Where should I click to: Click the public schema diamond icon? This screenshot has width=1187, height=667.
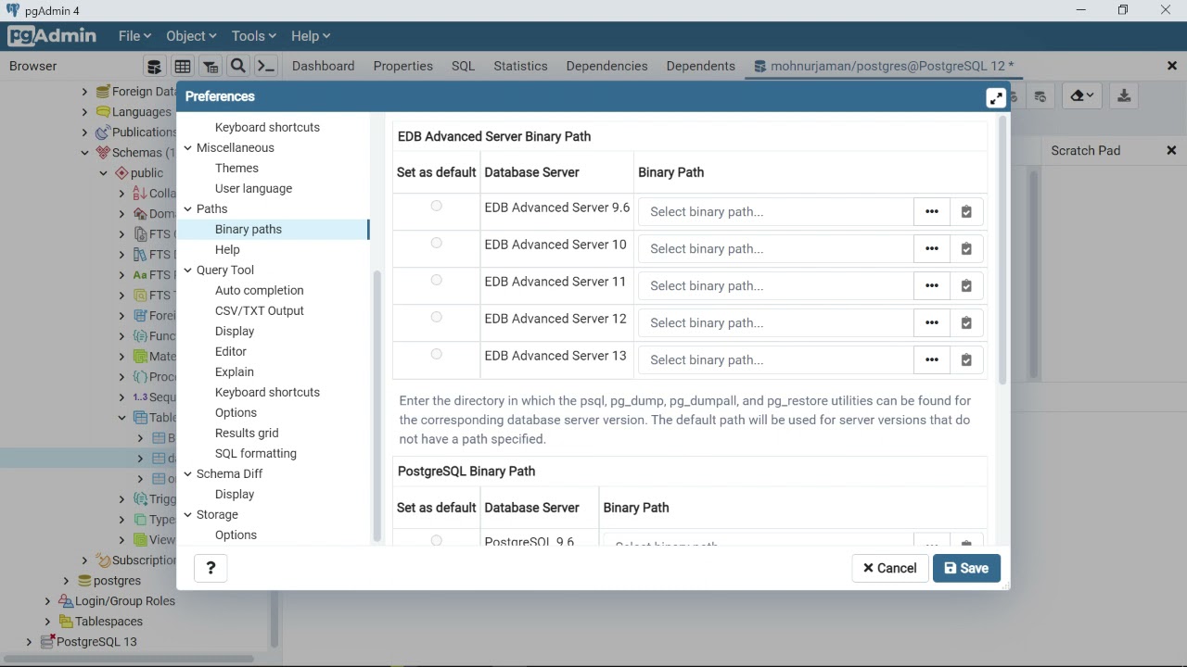coord(121,173)
